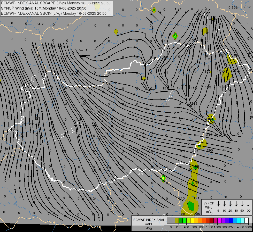253x232 pixels.
Task: Click the SBCAPE title line in header
Action: (56, 3)
